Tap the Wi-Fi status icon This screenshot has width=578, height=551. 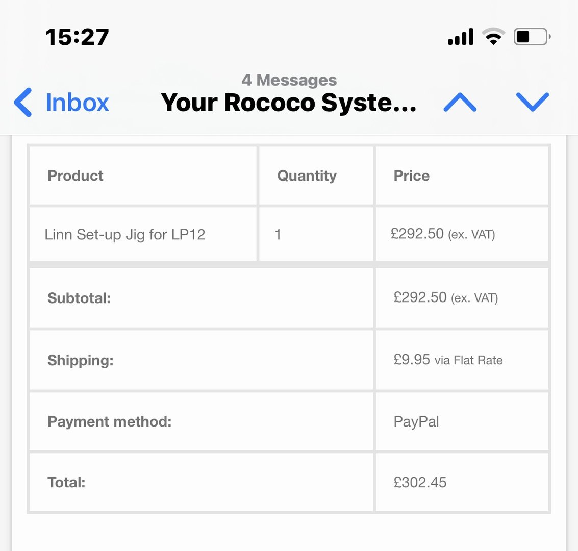pyautogui.click(x=493, y=37)
